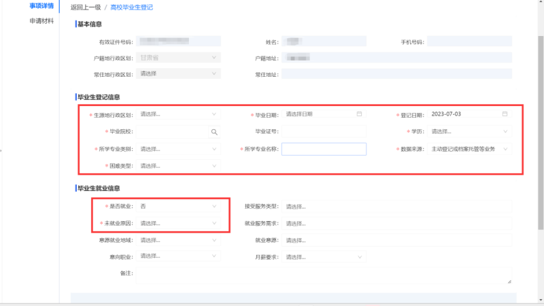Click the 毕业证号 input field

(x=324, y=131)
